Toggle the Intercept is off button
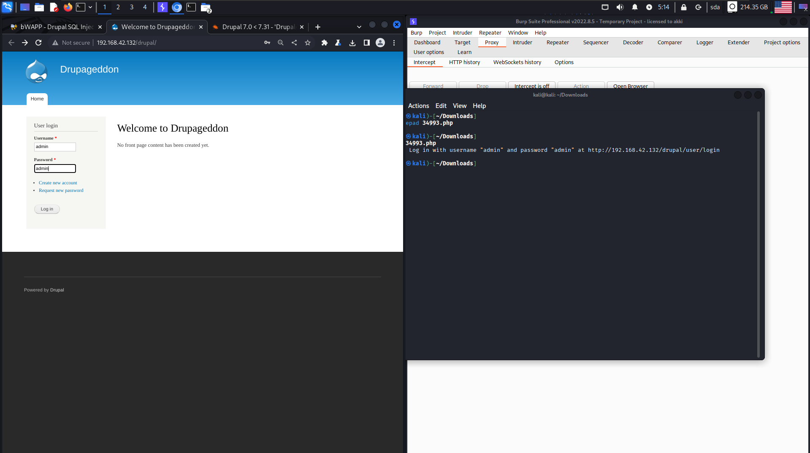This screenshot has height=453, width=810. click(531, 86)
